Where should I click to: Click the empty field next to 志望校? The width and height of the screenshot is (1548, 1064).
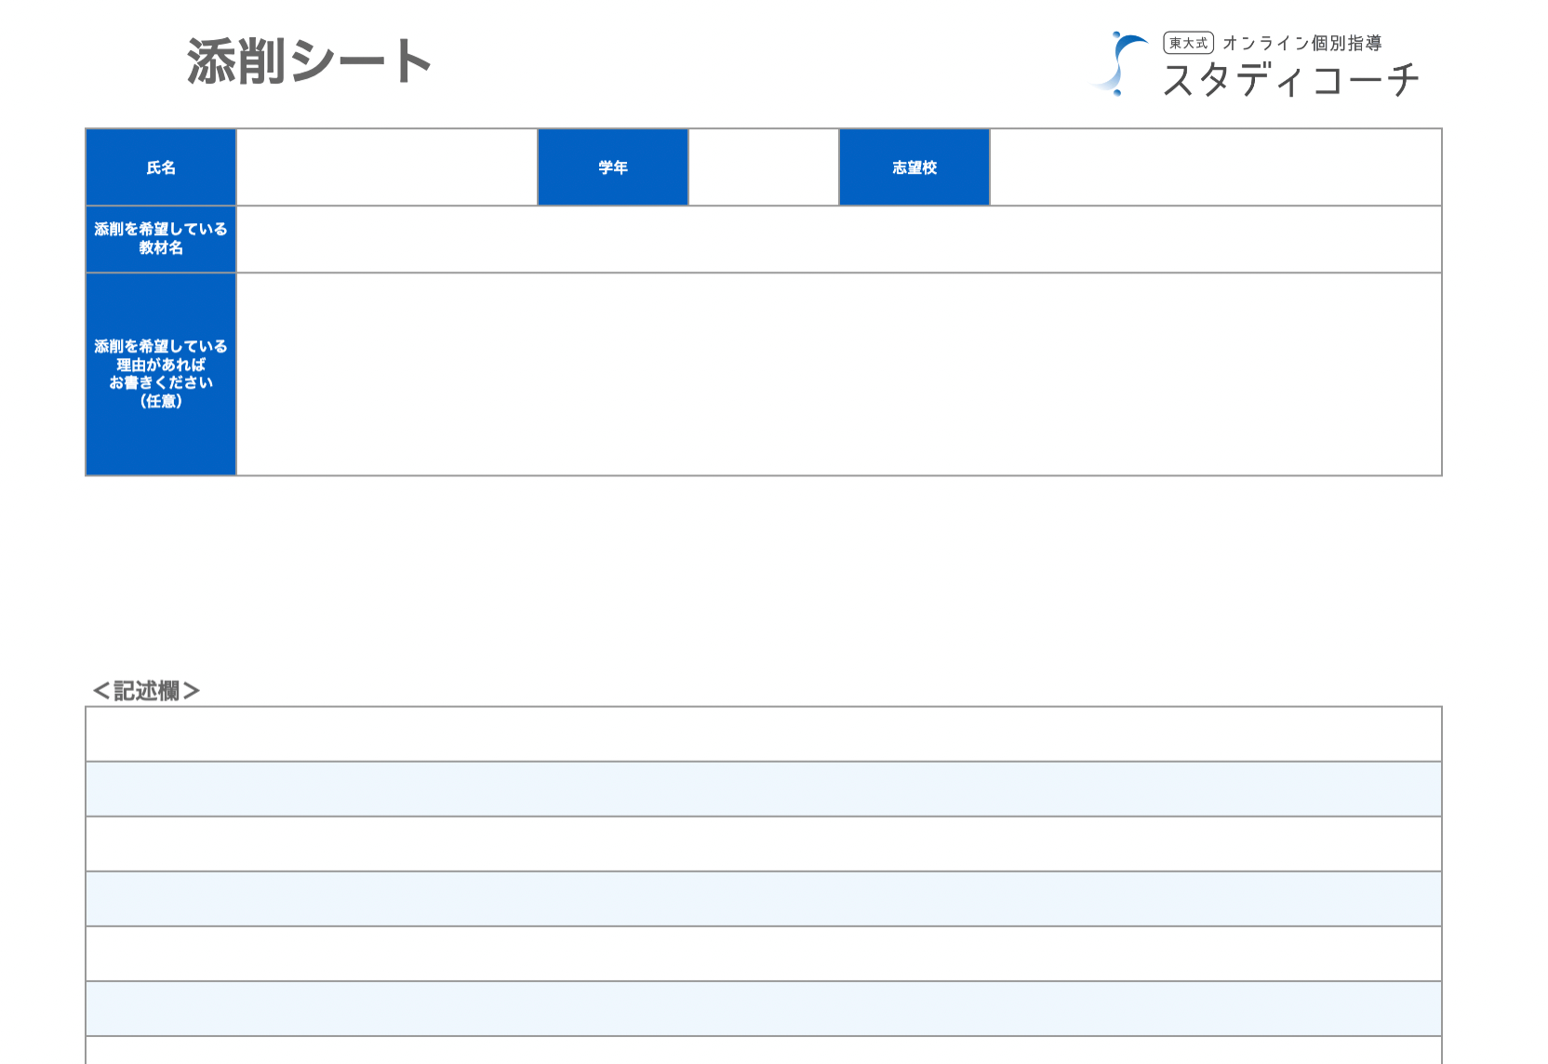(x=1215, y=167)
